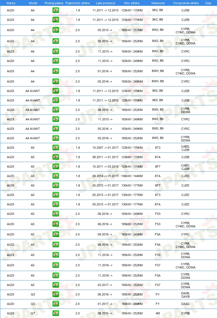Select the 'Q7' model cell
Image resolution: width=217 pixels, height=318 pixels.
(33, 313)
